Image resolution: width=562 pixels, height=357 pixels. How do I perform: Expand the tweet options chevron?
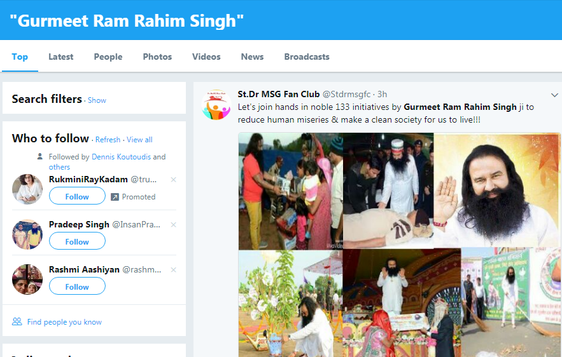tap(554, 95)
